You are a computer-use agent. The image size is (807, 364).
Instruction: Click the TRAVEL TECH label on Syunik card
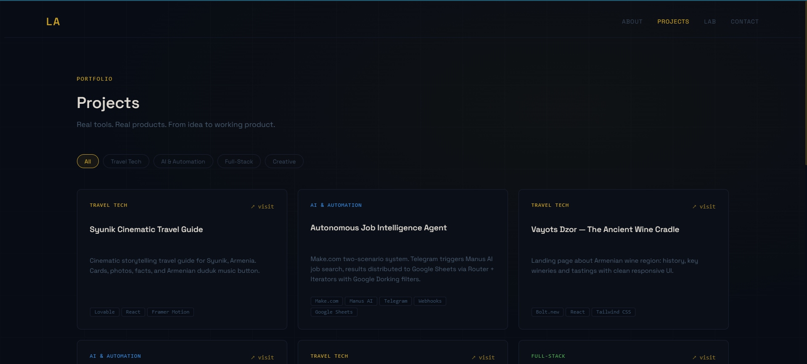pos(108,205)
